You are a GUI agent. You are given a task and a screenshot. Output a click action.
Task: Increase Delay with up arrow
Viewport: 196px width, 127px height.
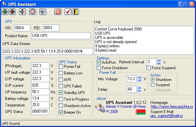pos(139,88)
